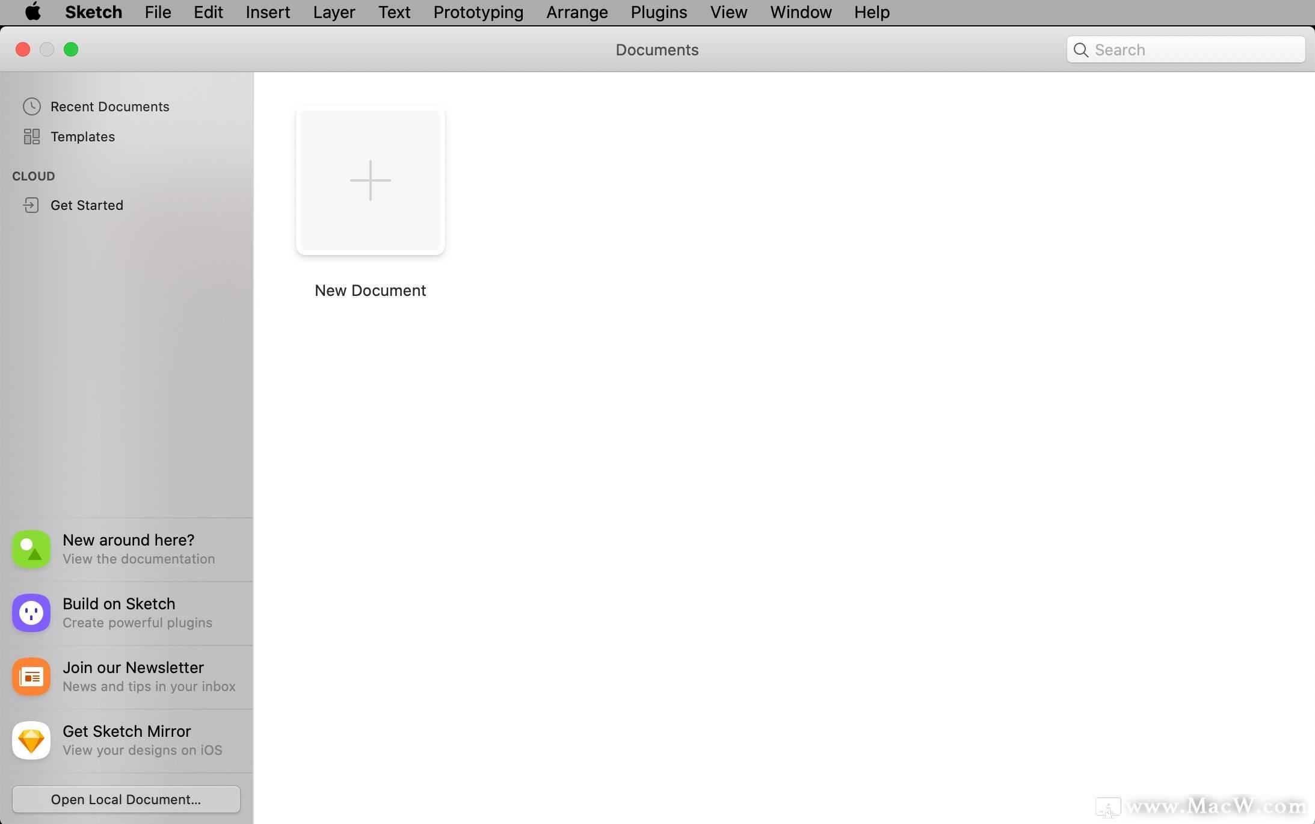Click the Arrange menu item
Image resolution: width=1315 pixels, height=824 pixels.
[576, 13]
